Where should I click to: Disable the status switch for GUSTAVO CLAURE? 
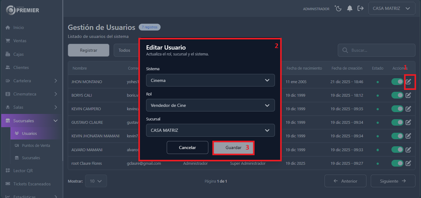click(x=397, y=122)
